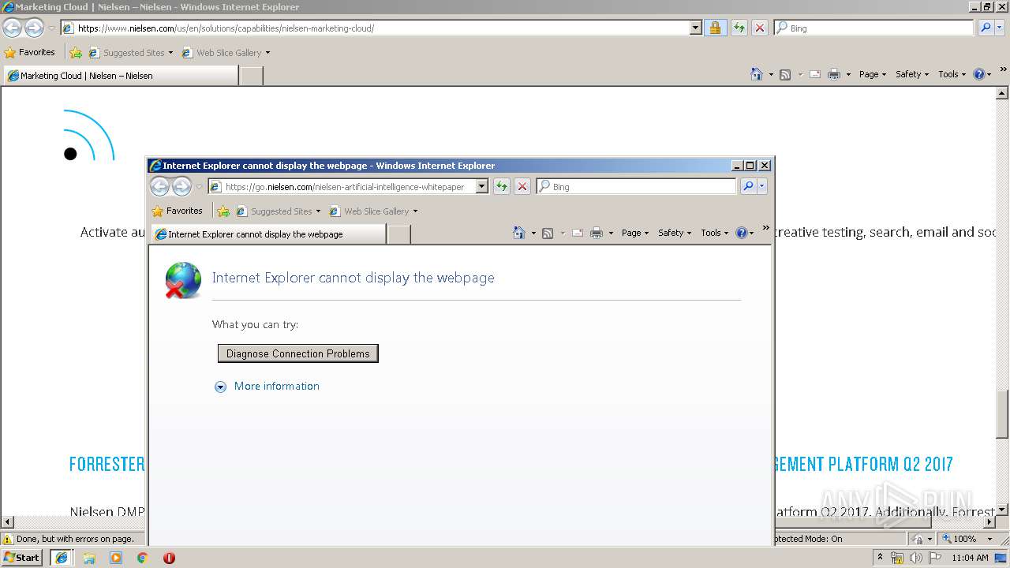Open feeds icon in popup toolbar

548,233
